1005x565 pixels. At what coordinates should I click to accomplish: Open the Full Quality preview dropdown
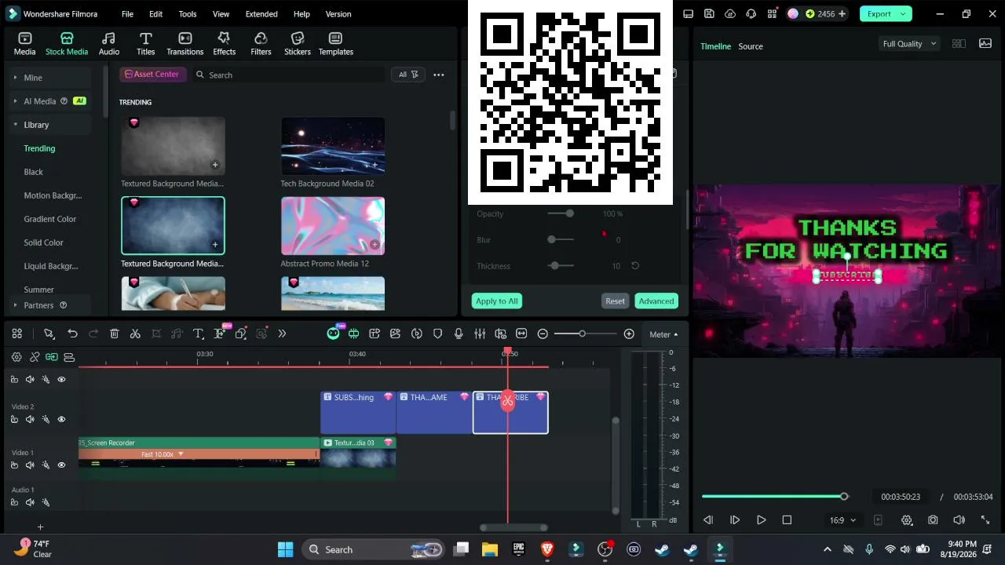click(x=909, y=44)
